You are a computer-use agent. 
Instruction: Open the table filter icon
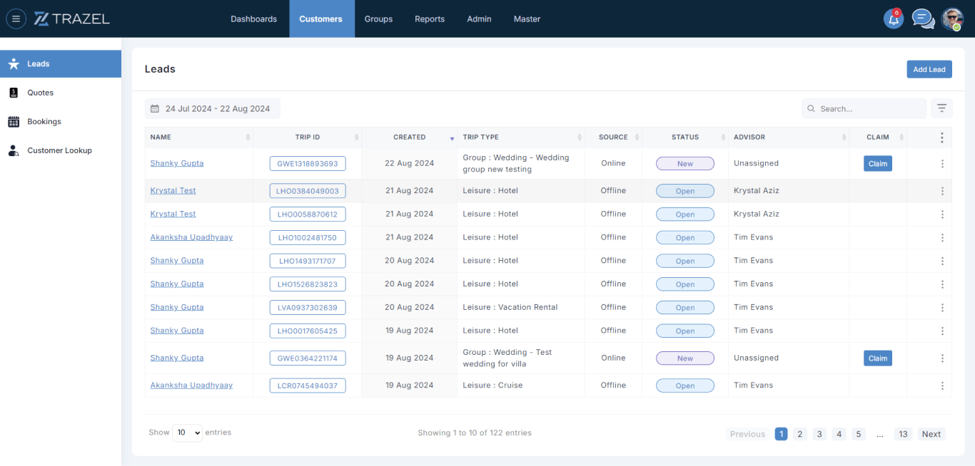tap(941, 108)
